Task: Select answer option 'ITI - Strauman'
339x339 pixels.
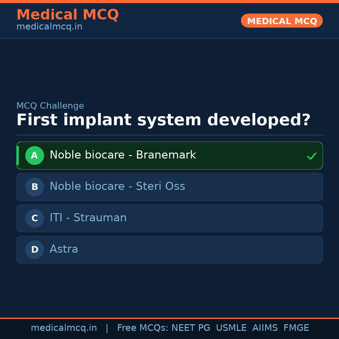Action: pyautogui.click(x=88, y=218)
